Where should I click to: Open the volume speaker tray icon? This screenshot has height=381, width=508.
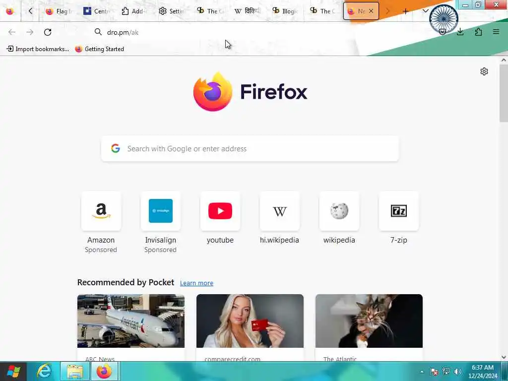[457, 372]
